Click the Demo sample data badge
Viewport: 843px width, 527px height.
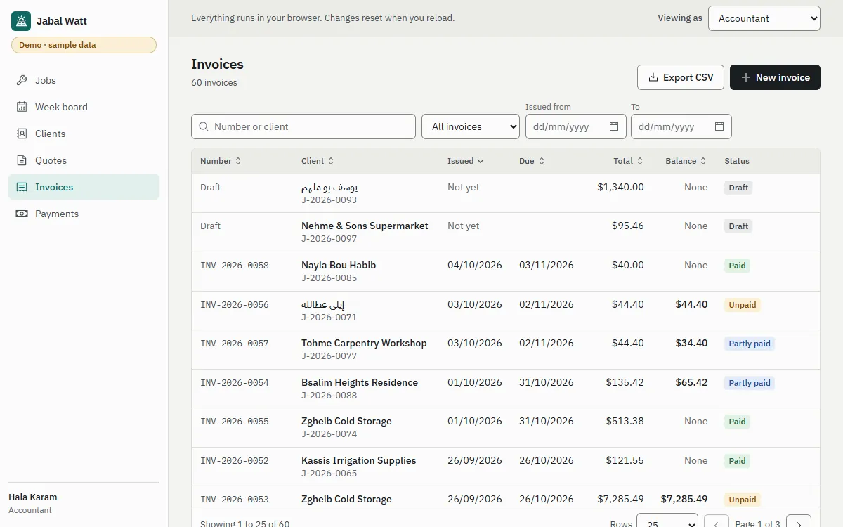coord(84,45)
